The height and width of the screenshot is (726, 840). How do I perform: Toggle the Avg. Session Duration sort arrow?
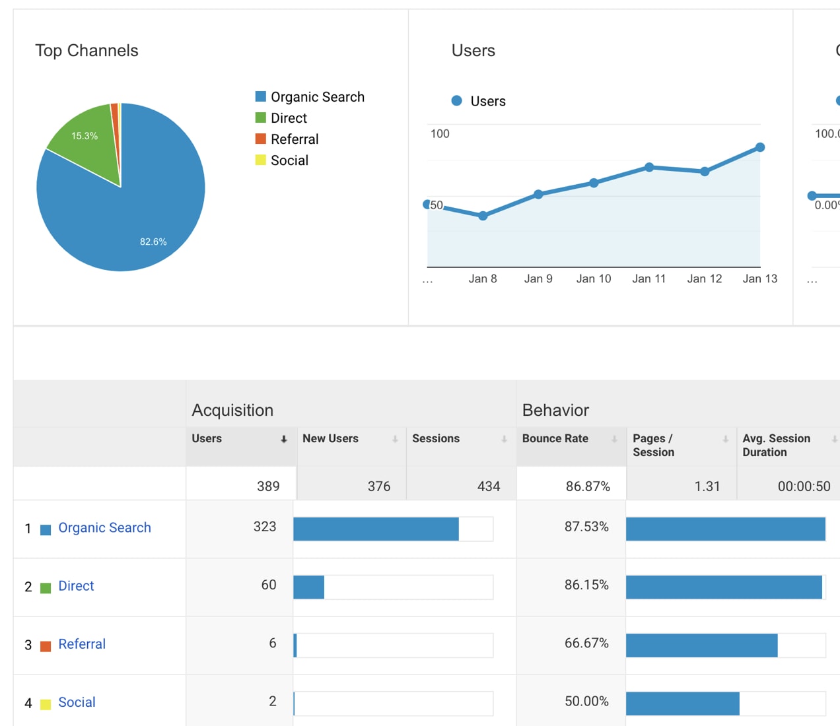[x=833, y=438]
